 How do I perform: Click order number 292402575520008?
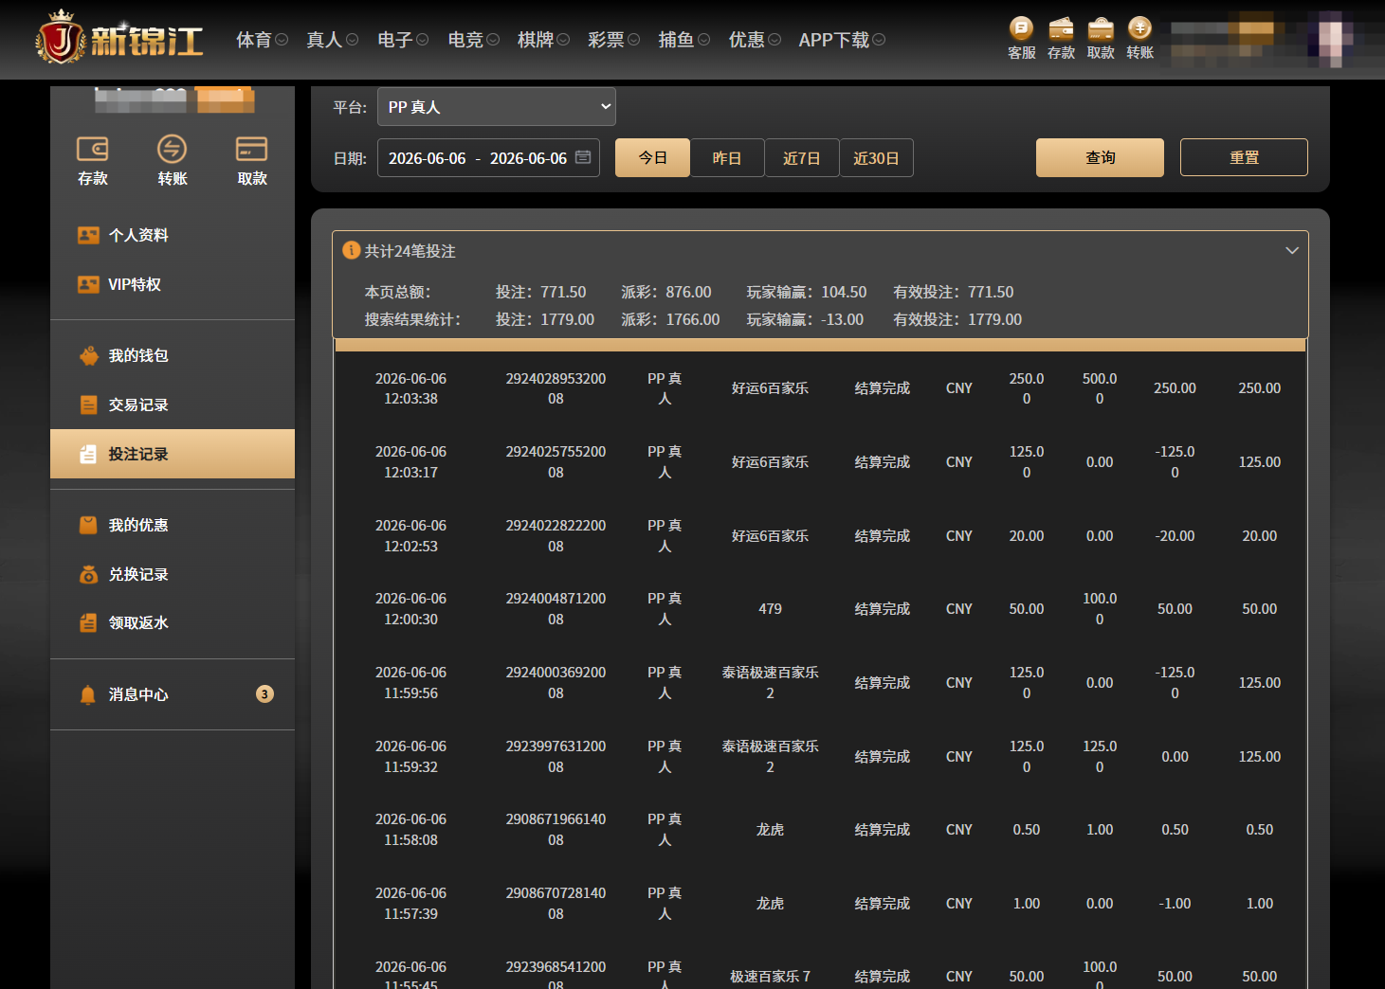pos(556,462)
